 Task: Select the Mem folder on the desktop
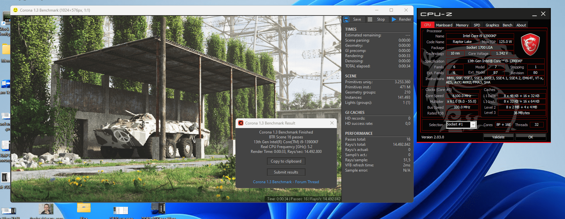(6, 53)
